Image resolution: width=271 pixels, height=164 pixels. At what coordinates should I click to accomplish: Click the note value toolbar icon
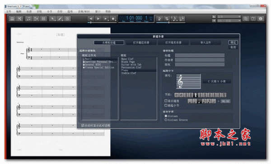coord(174,19)
